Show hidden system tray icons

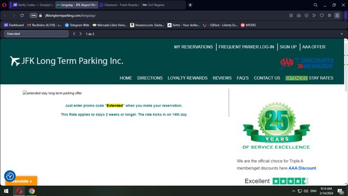[x=294, y=191]
